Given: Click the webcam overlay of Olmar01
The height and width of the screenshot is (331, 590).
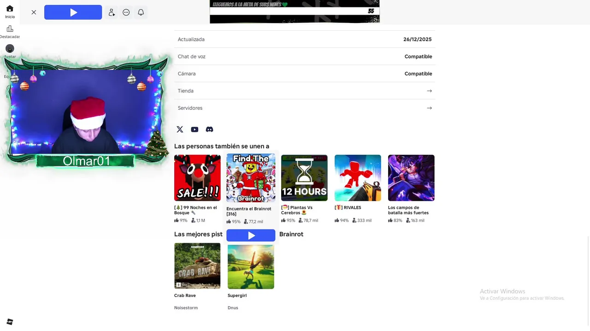Looking at the screenshot, I should click(x=86, y=112).
